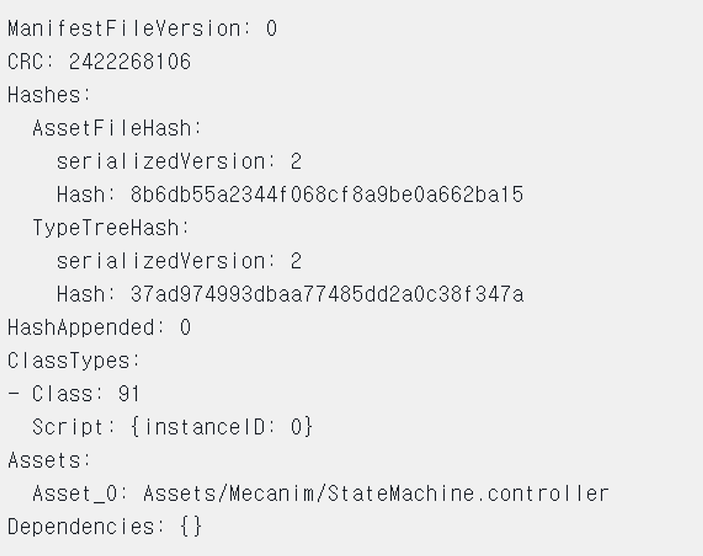Click the hash starting with 8b6db55a
Viewport: 703px width, 556px height.
coord(327,194)
